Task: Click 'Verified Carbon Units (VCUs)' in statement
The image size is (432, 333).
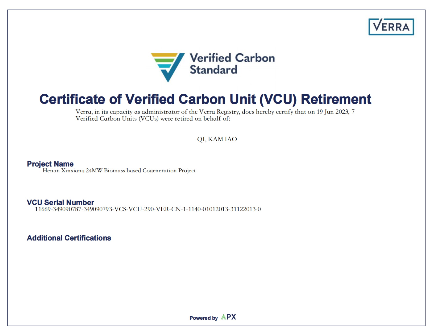Action: click(x=117, y=119)
